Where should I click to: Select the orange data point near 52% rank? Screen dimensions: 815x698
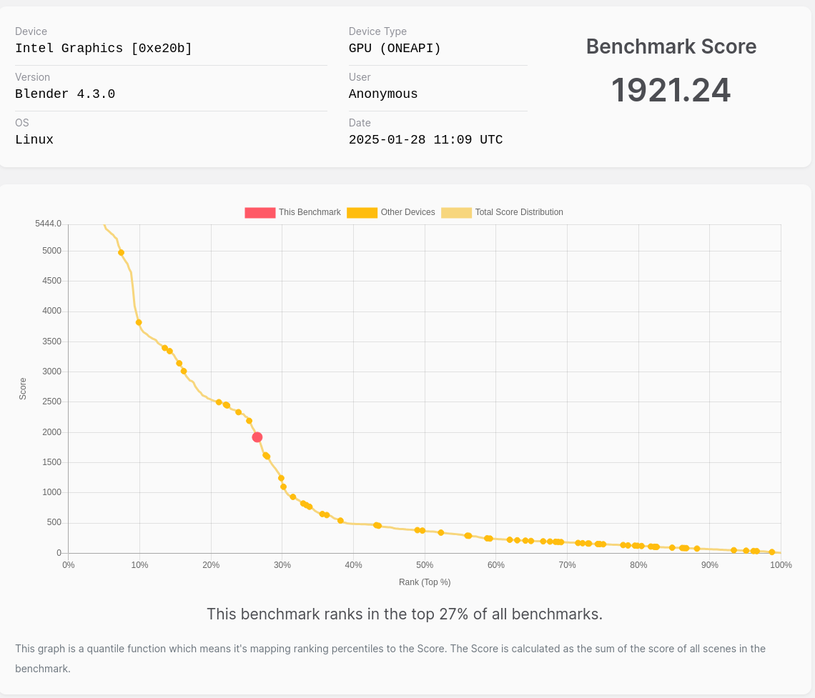coord(440,532)
